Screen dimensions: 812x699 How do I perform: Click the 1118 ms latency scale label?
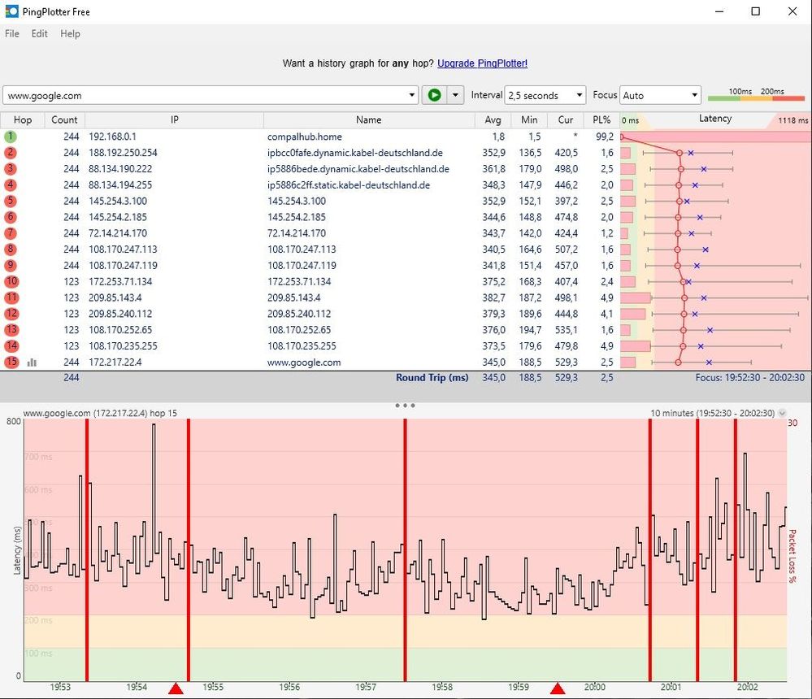click(792, 120)
